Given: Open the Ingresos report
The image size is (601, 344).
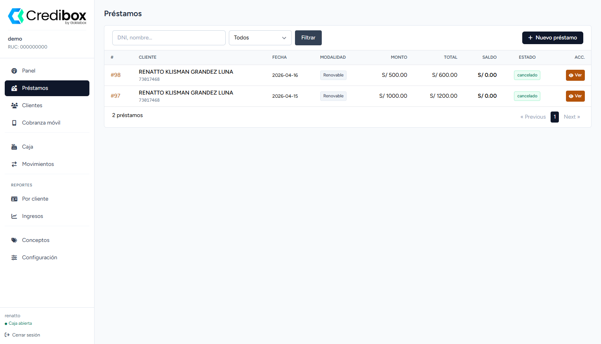Looking at the screenshot, I should click(x=47, y=216).
